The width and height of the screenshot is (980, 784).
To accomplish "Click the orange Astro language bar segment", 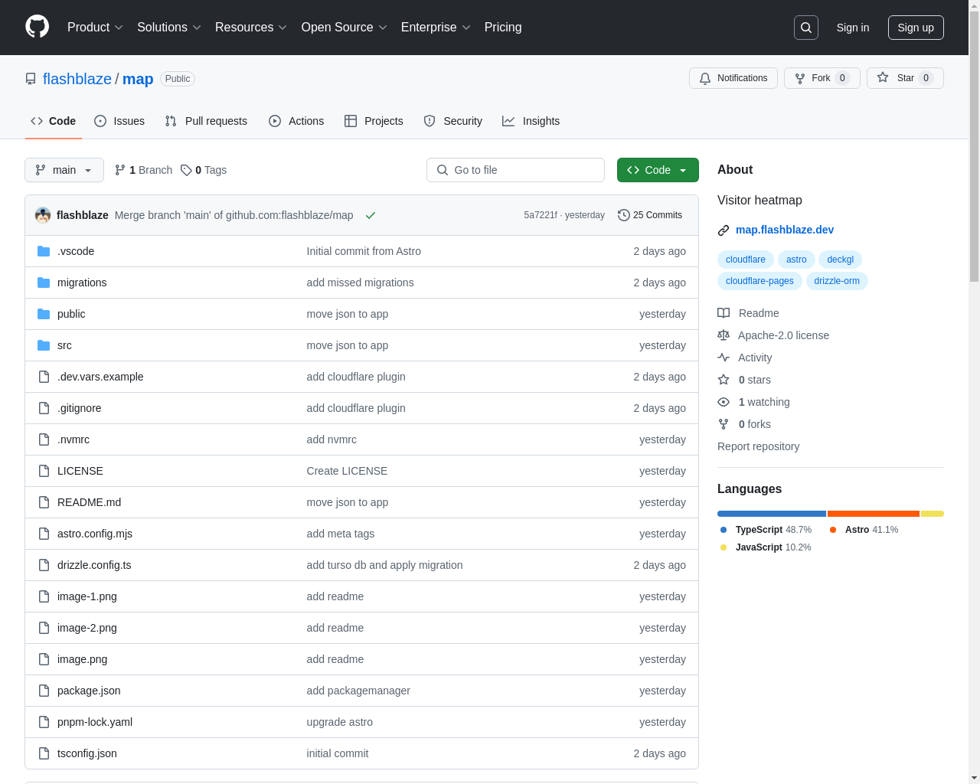I will (874, 514).
